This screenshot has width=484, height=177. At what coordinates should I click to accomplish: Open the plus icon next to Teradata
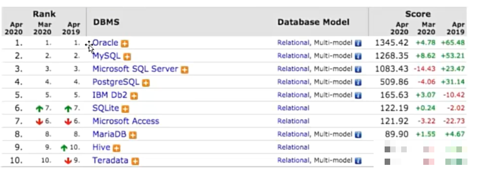(x=135, y=161)
